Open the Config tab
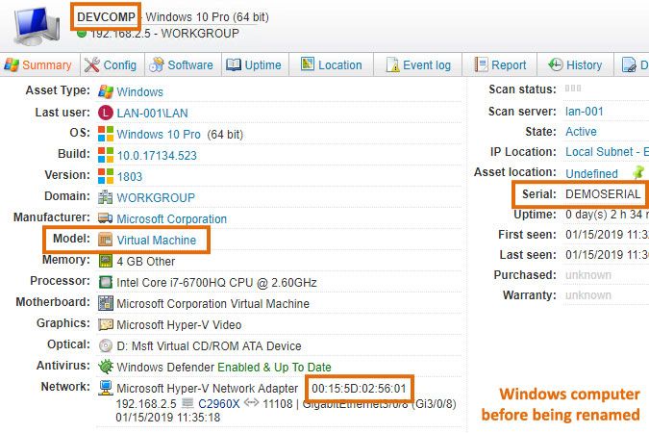Screen dimensions: 649x433 (x=110, y=65)
